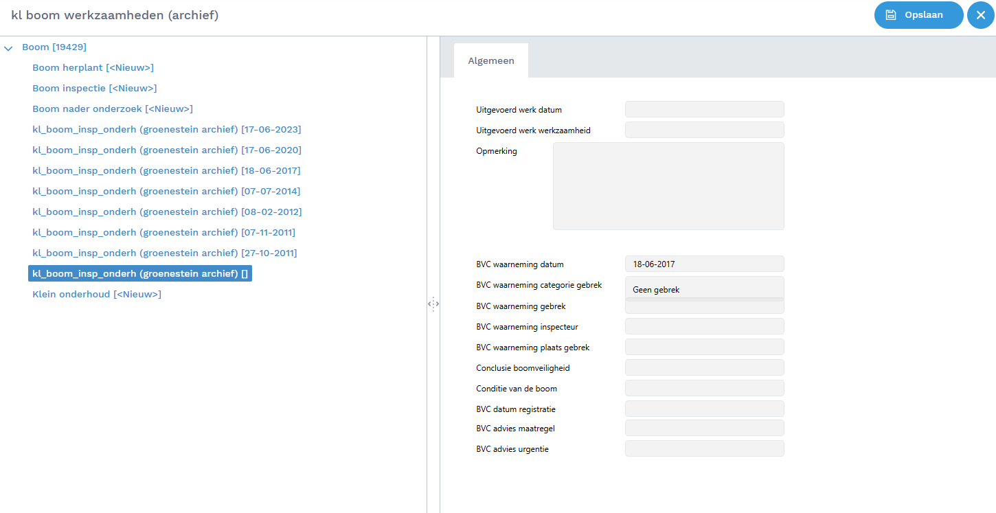Select archive record dated 18-06-2017

pos(166,171)
